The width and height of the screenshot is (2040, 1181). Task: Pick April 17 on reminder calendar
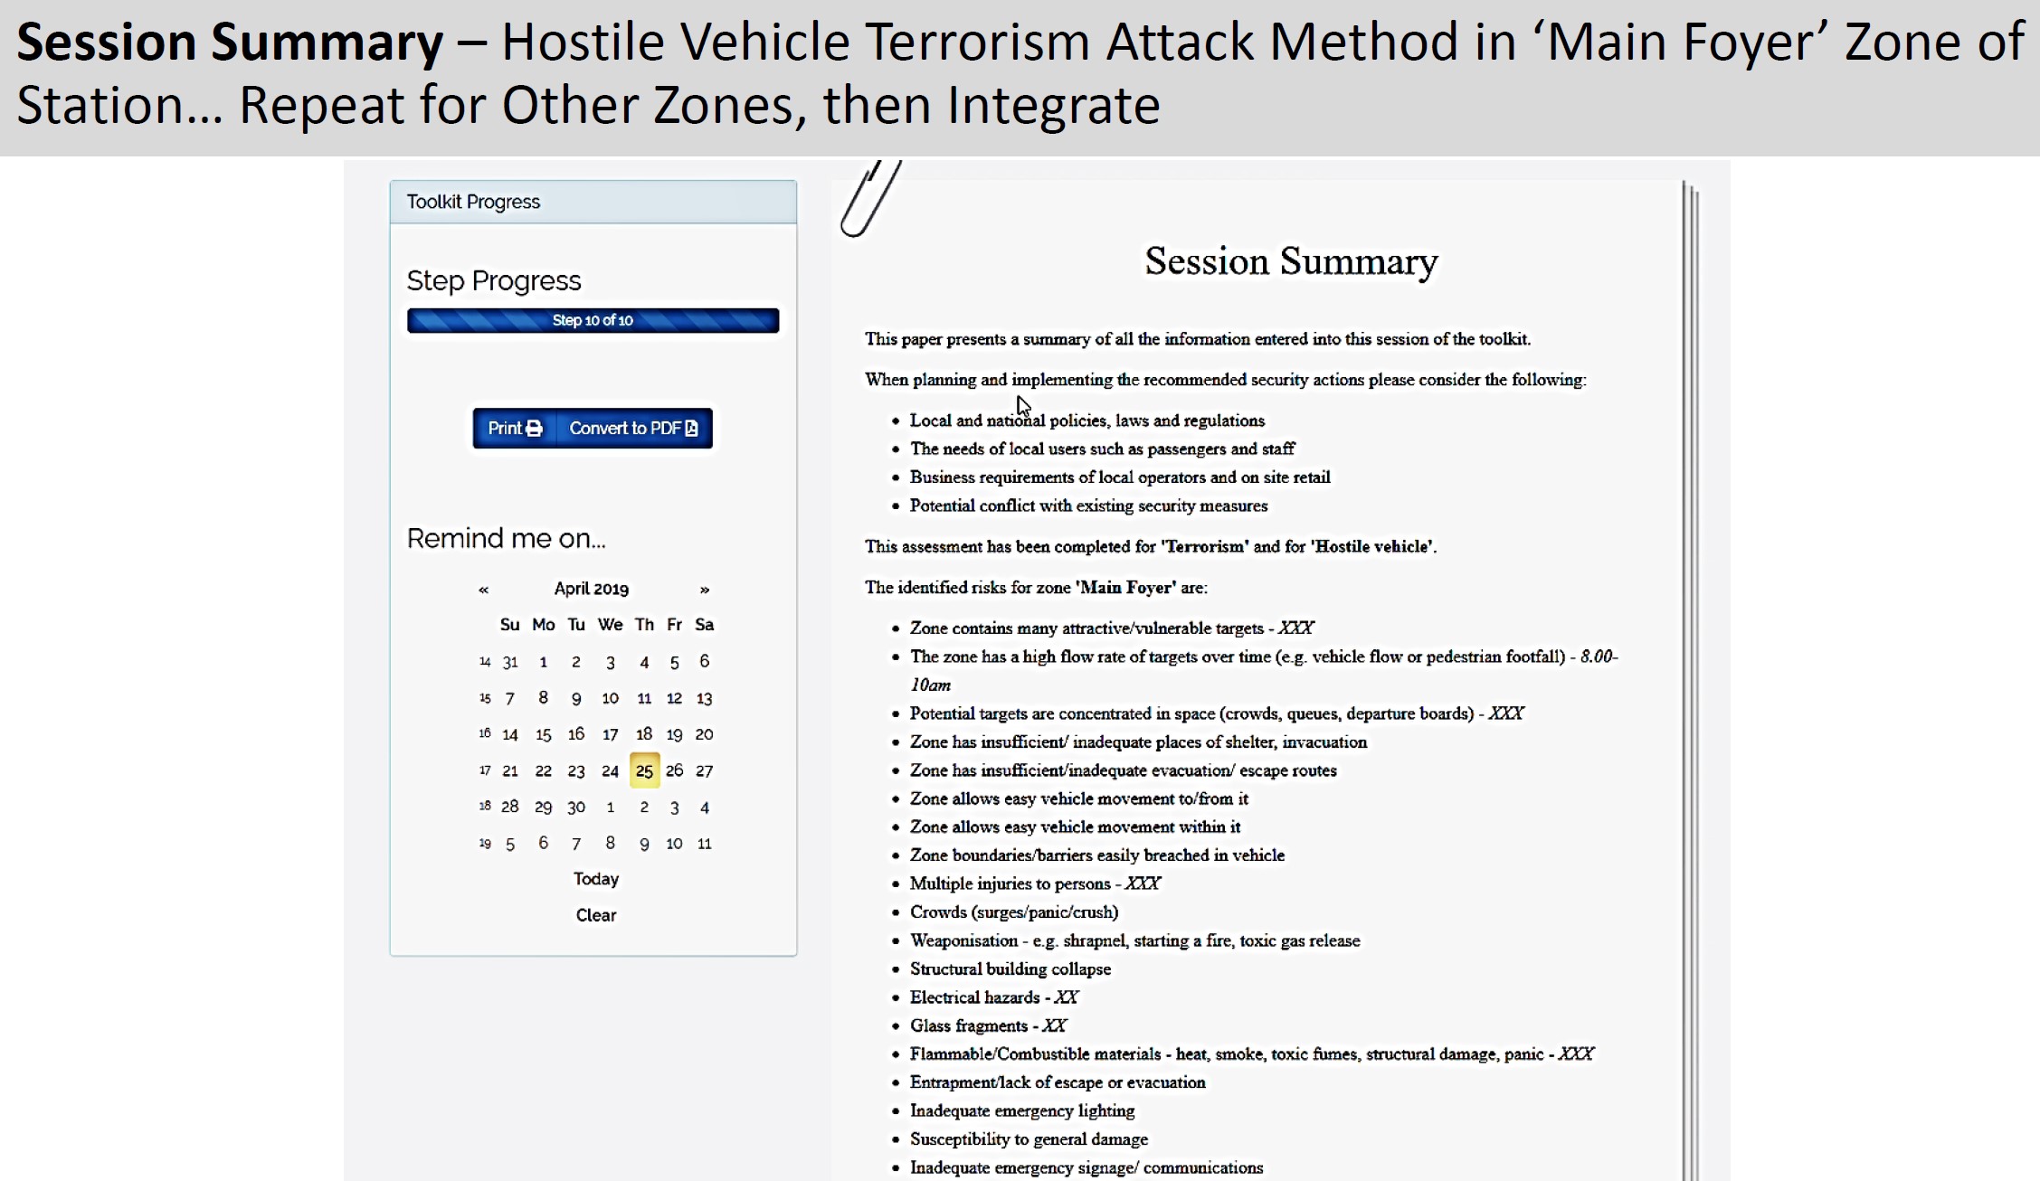point(611,734)
